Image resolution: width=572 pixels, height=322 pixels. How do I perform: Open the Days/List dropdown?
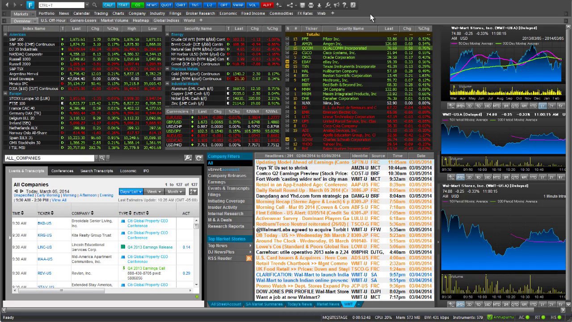tap(130, 192)
